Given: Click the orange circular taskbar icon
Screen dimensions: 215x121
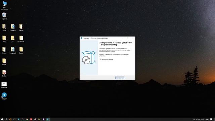Looking at the screenshot, I should click(10, 119).
